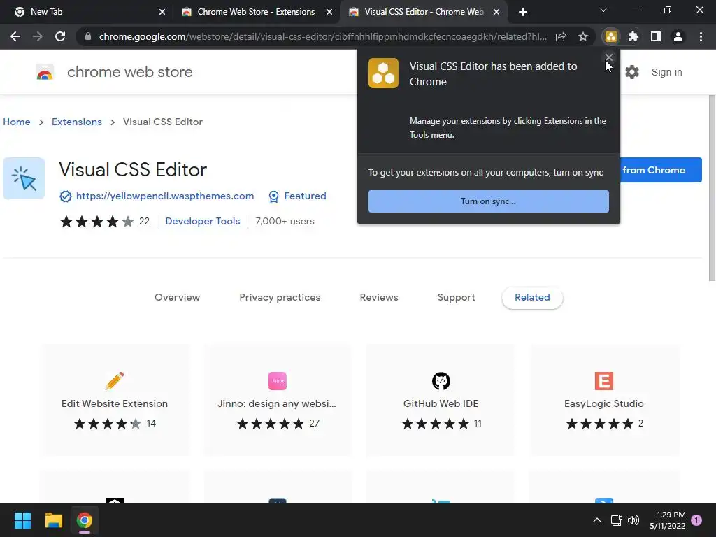Close the Visual CSS Editor tab

point(496,12)
